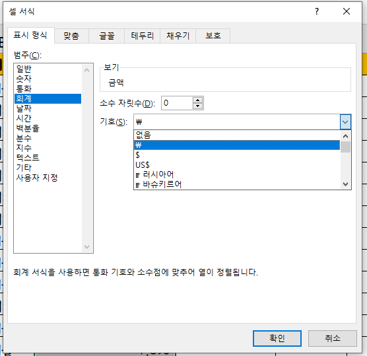Screen dimensions: 367x356
Task: Choose the 날짜 category
Action: coord(48,108)
